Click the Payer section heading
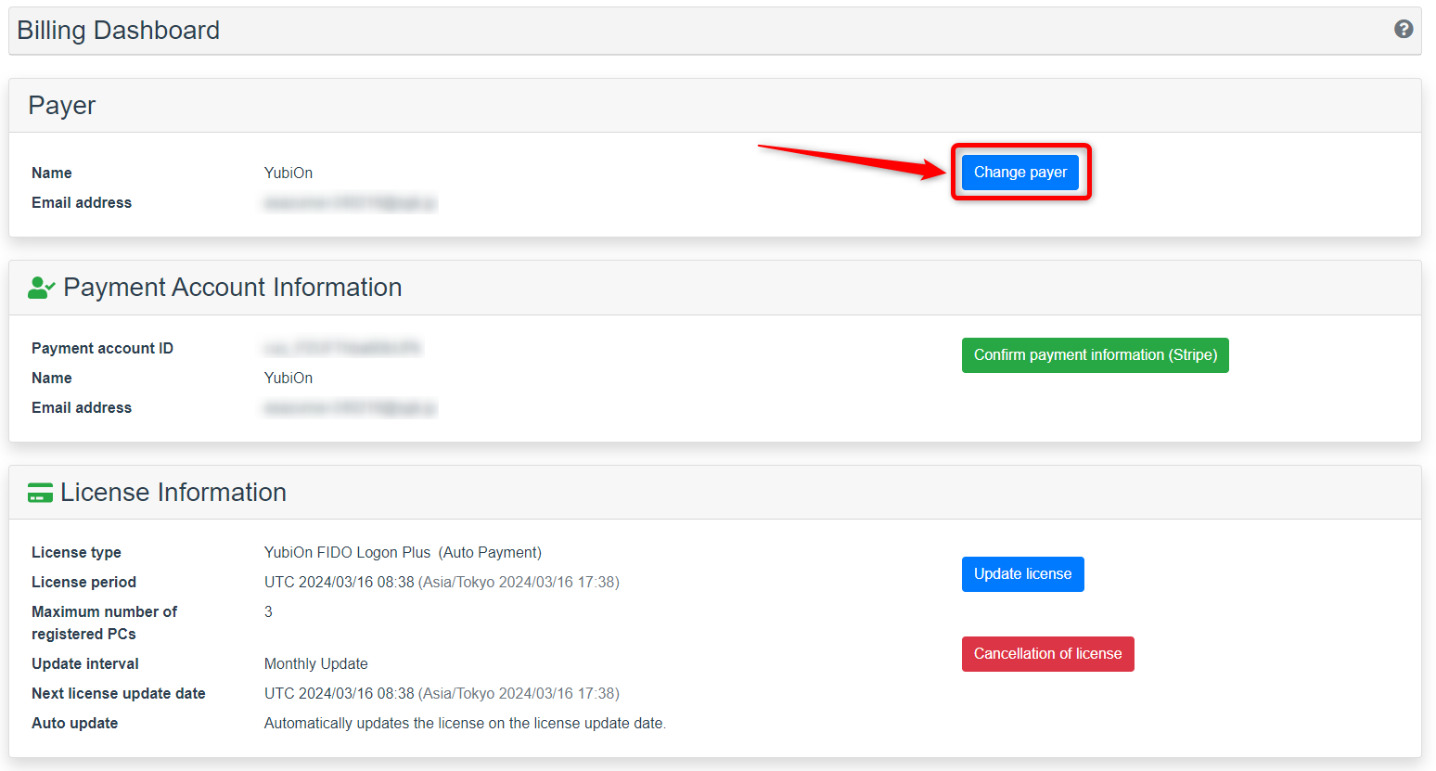Image resolution: width=1436 pixels, height=771 pixels. (62, 106)
